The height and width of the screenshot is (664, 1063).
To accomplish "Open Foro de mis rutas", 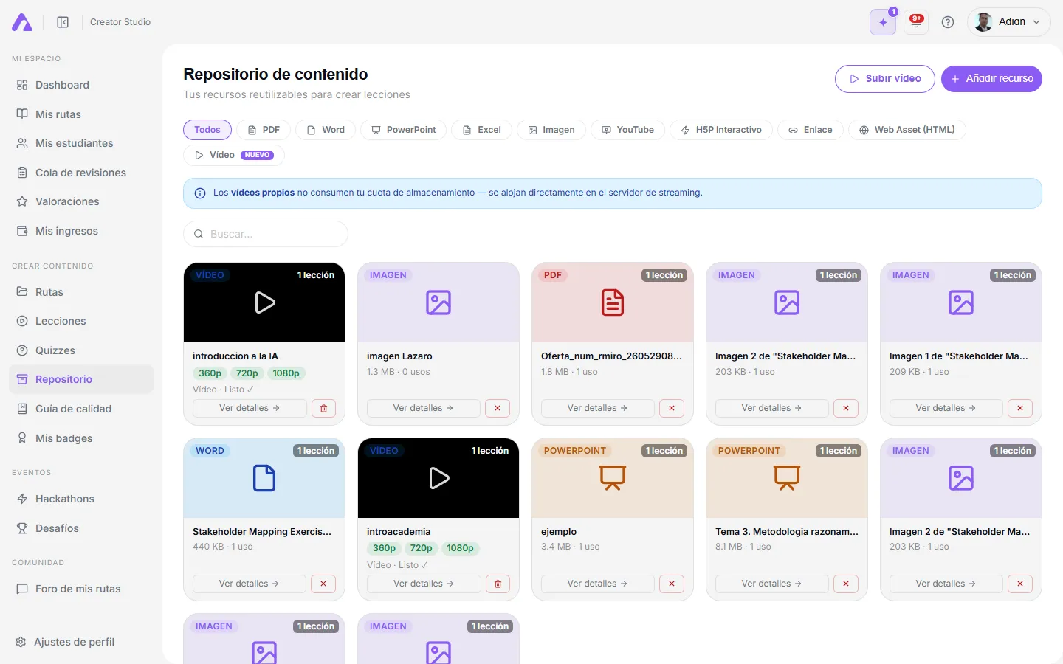I will [x=81, y=589].
